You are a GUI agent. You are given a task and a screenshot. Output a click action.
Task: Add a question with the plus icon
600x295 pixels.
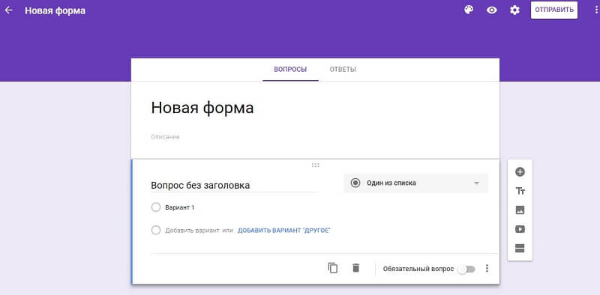(x=520, y=172)
